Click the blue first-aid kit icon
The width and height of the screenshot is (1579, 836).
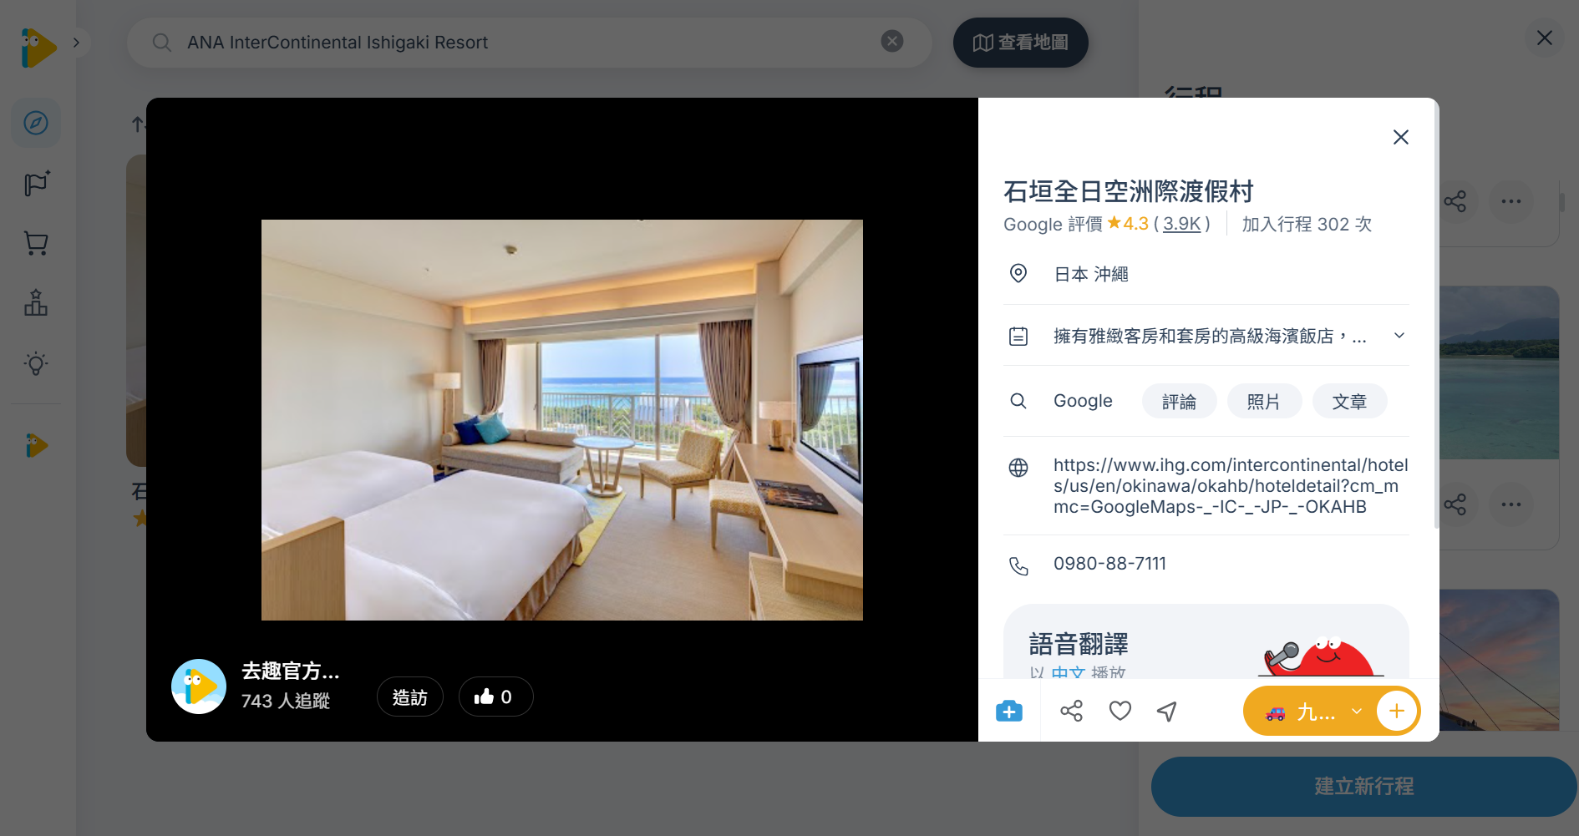1009,711
